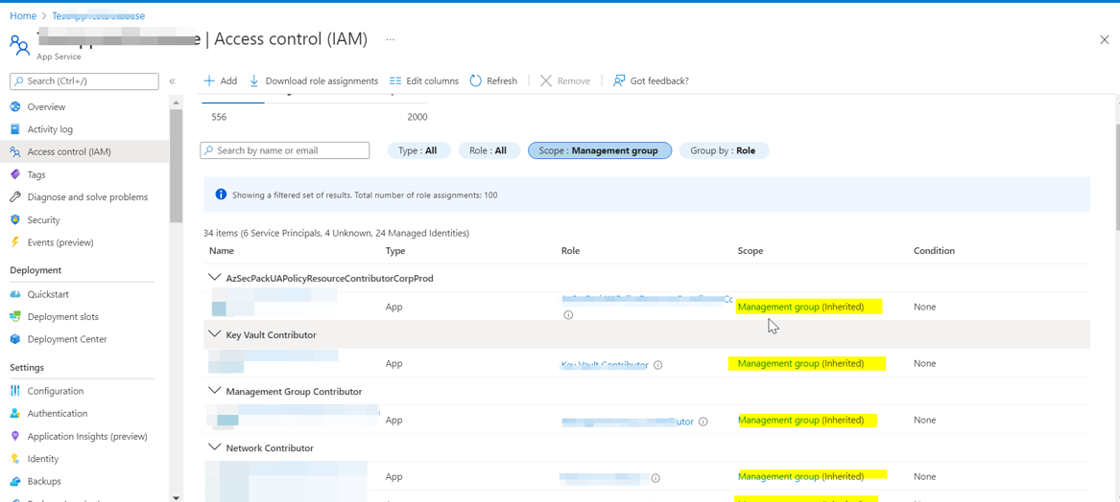This screenshot has width=1120, height=502.
Task: Collapse the sidebar with double chevron
Action: click(x=172, y=81)
